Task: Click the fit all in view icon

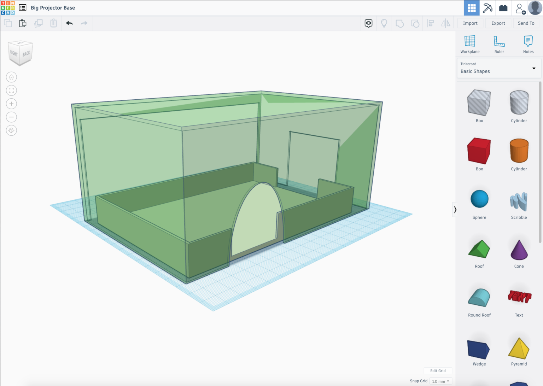Action: (x=11, y=90)
